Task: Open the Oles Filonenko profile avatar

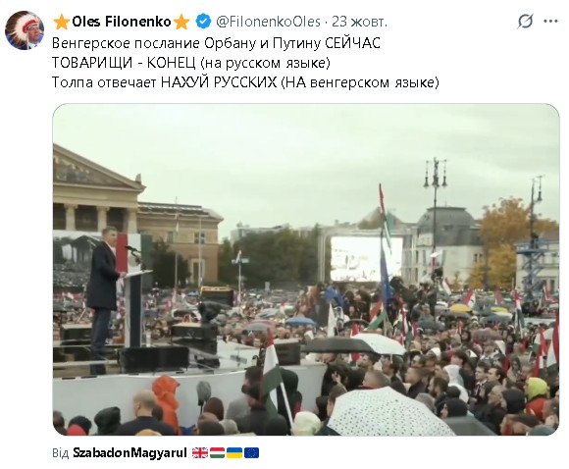Action: pyautogui.click(x=25, y=30)
